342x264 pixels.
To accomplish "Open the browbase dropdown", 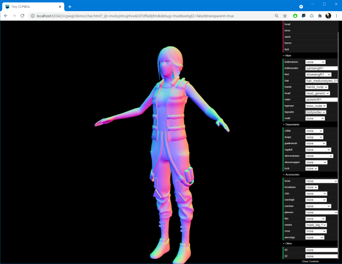I will tap(312, 187).
